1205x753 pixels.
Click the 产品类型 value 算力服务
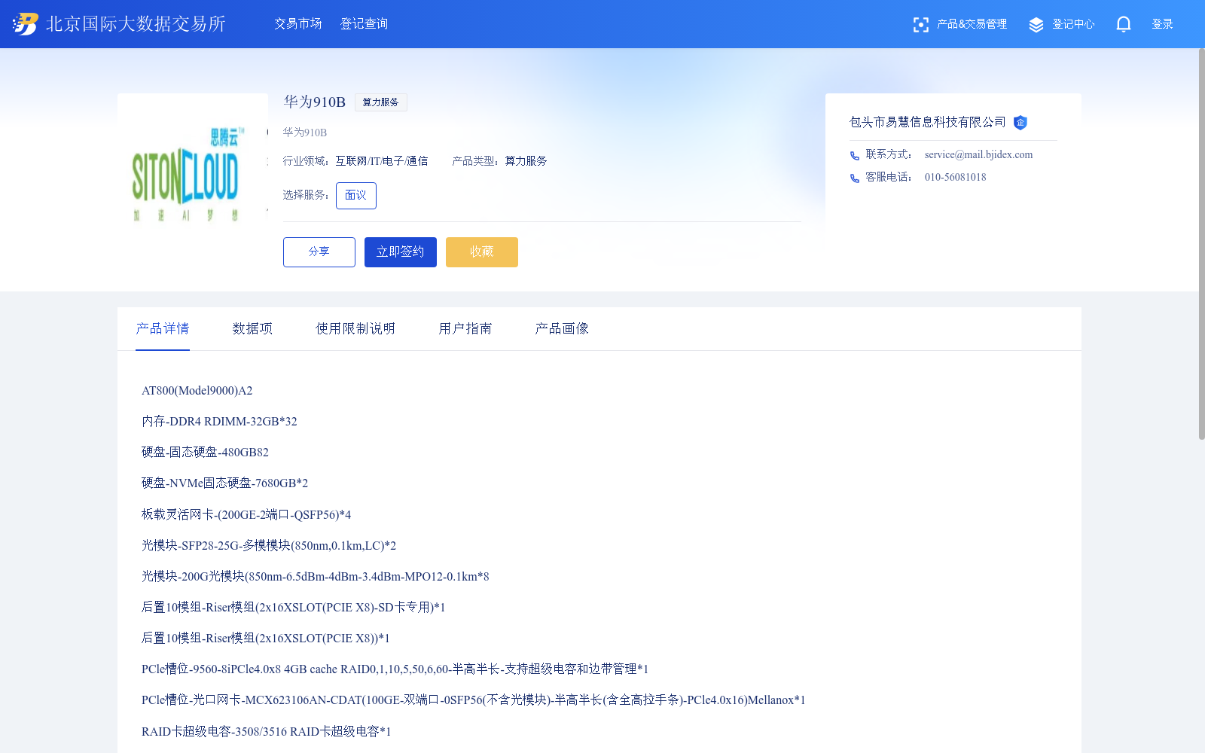[x=526, y=161]
